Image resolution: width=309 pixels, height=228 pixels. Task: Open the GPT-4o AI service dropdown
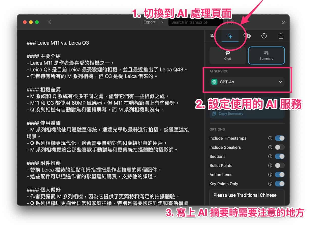(x=247, y=82)
